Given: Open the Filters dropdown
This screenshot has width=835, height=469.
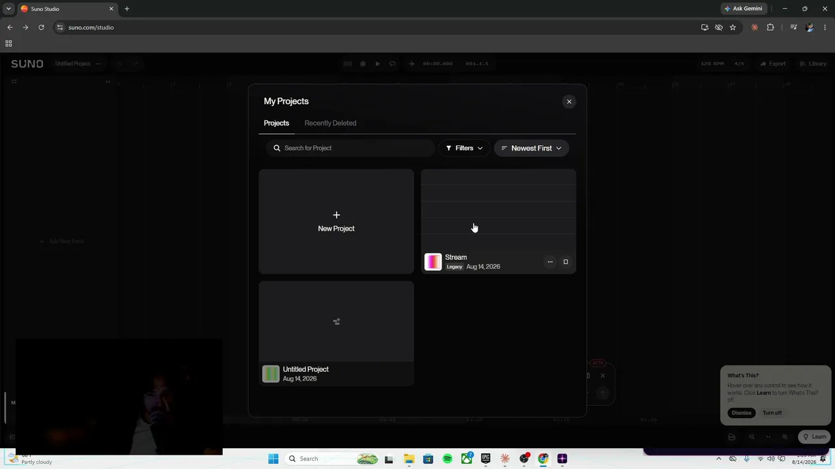Looking at the screenshot, I should tap(464, 148).
